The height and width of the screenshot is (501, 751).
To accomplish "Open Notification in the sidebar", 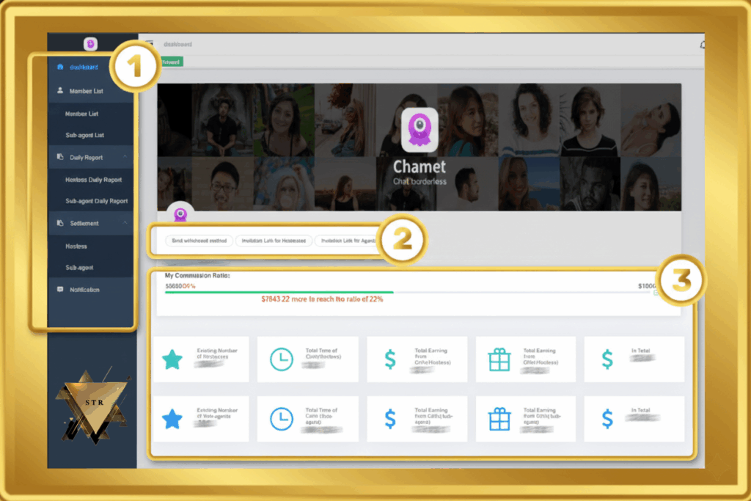I will pos(84,290).
